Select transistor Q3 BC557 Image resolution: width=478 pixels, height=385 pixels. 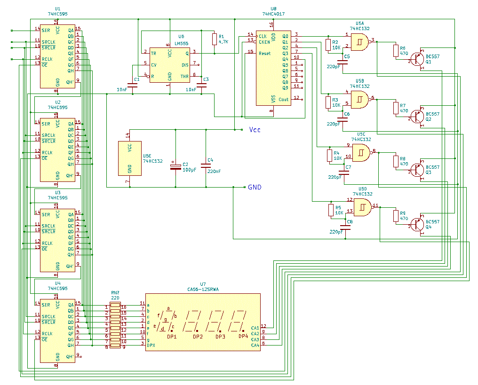[417, 170]
